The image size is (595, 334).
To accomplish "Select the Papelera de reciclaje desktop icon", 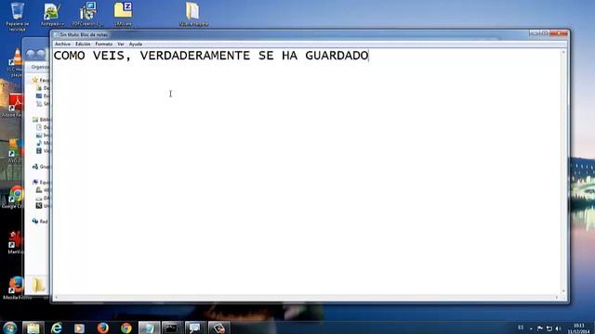I will pos(17,16).
